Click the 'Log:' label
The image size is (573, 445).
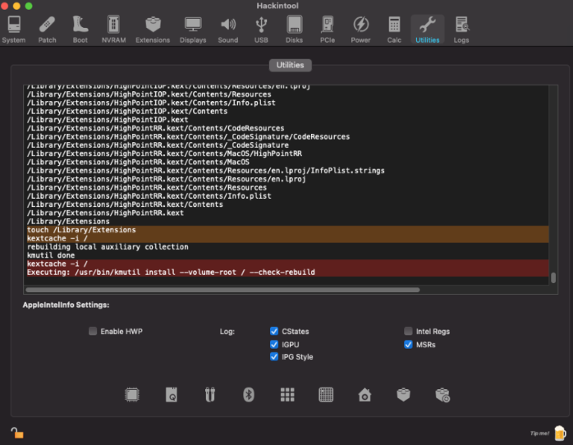tap(227, 332)
